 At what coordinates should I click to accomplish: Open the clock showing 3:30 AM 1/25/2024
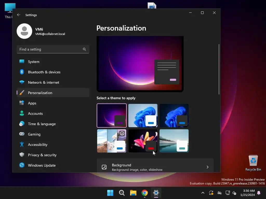tap(248, 193)
